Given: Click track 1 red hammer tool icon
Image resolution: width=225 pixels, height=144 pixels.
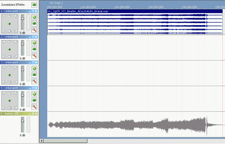Looking at the screenshot, I should (34, 30).
